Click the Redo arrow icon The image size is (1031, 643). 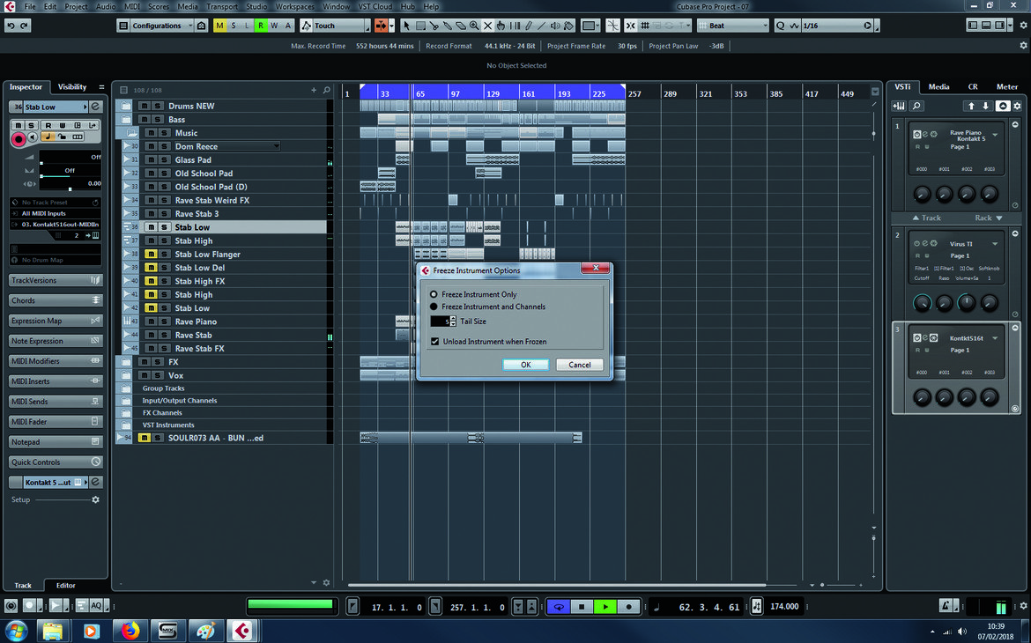tap(25, 26)
